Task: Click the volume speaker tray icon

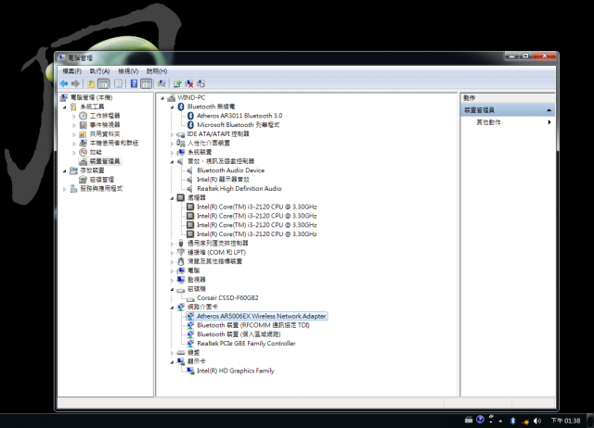Action: tap(537, 421)
